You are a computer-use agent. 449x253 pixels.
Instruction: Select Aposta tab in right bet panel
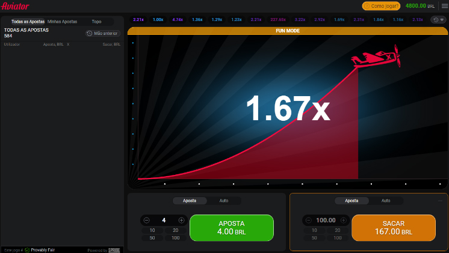[351, 201]
